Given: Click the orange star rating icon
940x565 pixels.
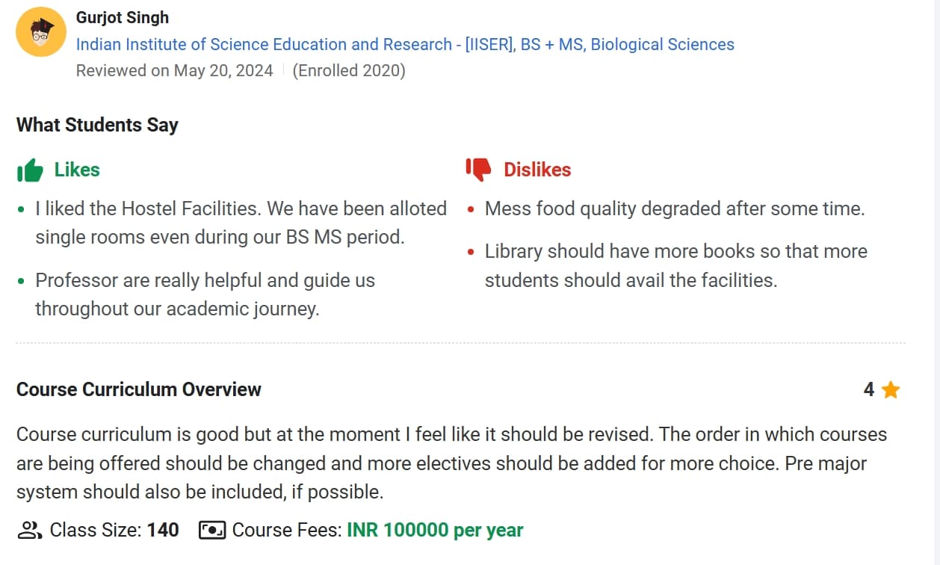Looking at the screenshot, I should (x=891, y=390).
